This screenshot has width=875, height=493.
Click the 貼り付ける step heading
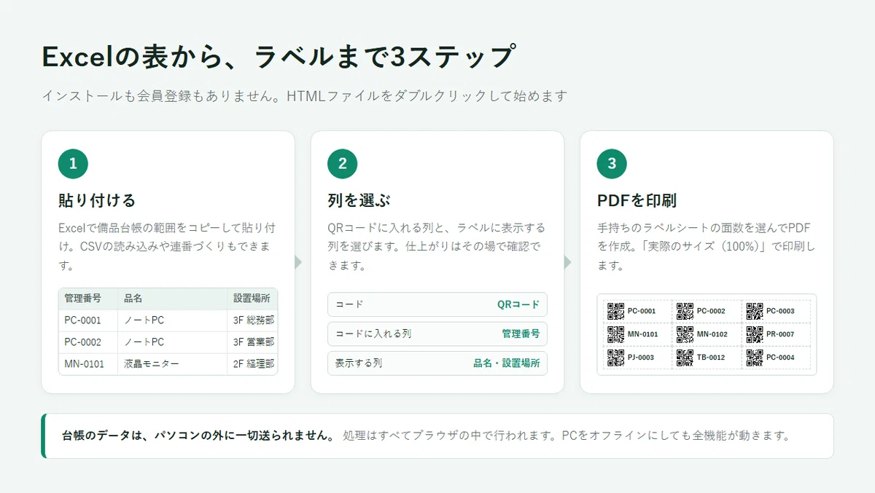(x=97, y=200)
